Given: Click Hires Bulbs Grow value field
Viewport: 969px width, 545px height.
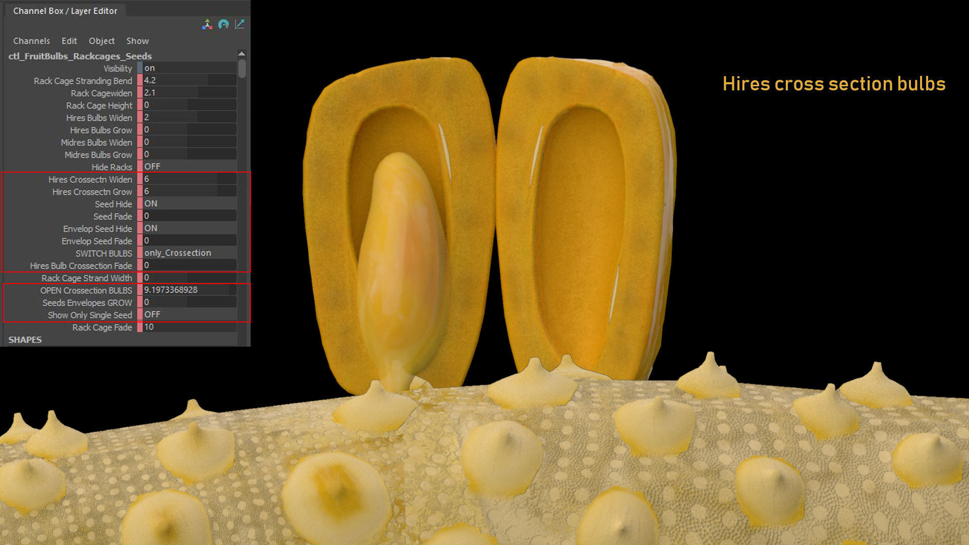Looking at the screenshot, I should pos(189,130).
